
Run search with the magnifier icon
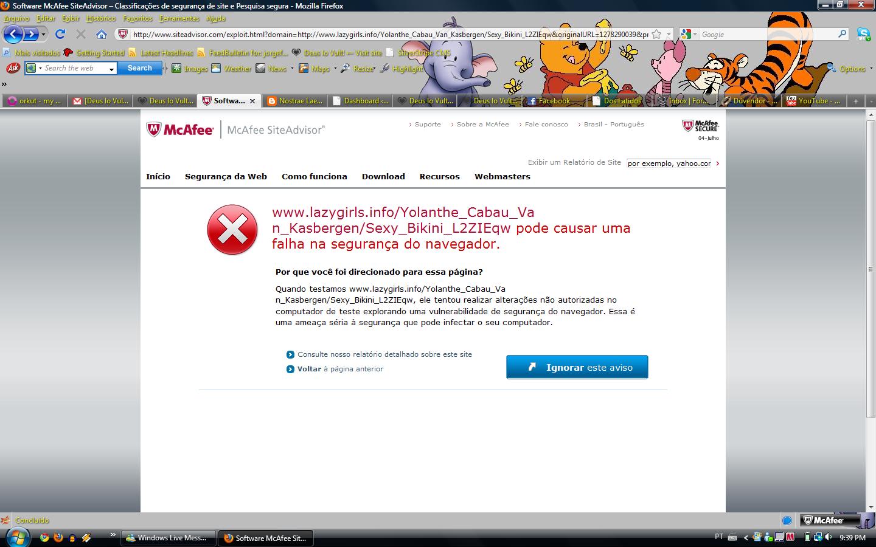[x=843, y=34]
